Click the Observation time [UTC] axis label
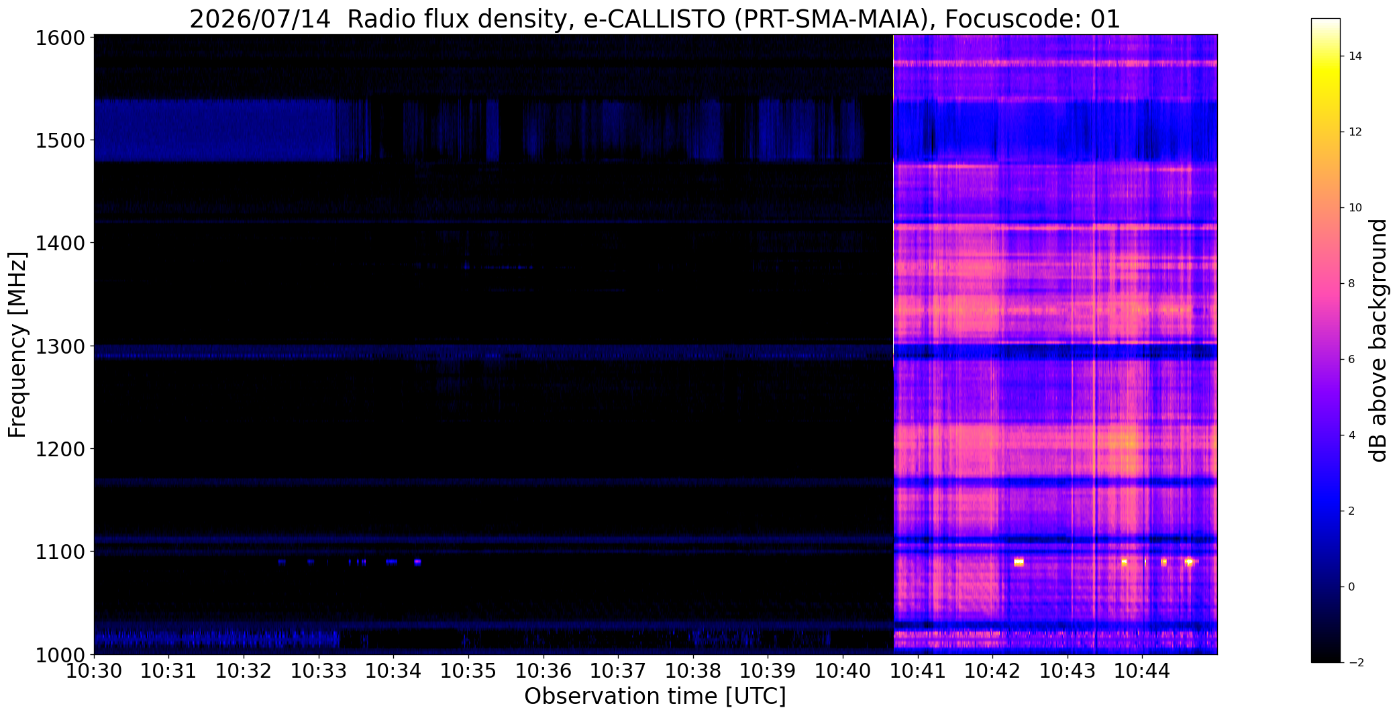1399x716 pixels. pos(655,697)
